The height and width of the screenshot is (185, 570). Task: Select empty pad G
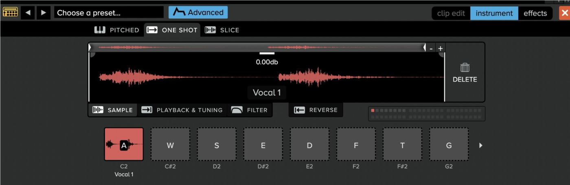click(449, 144)
